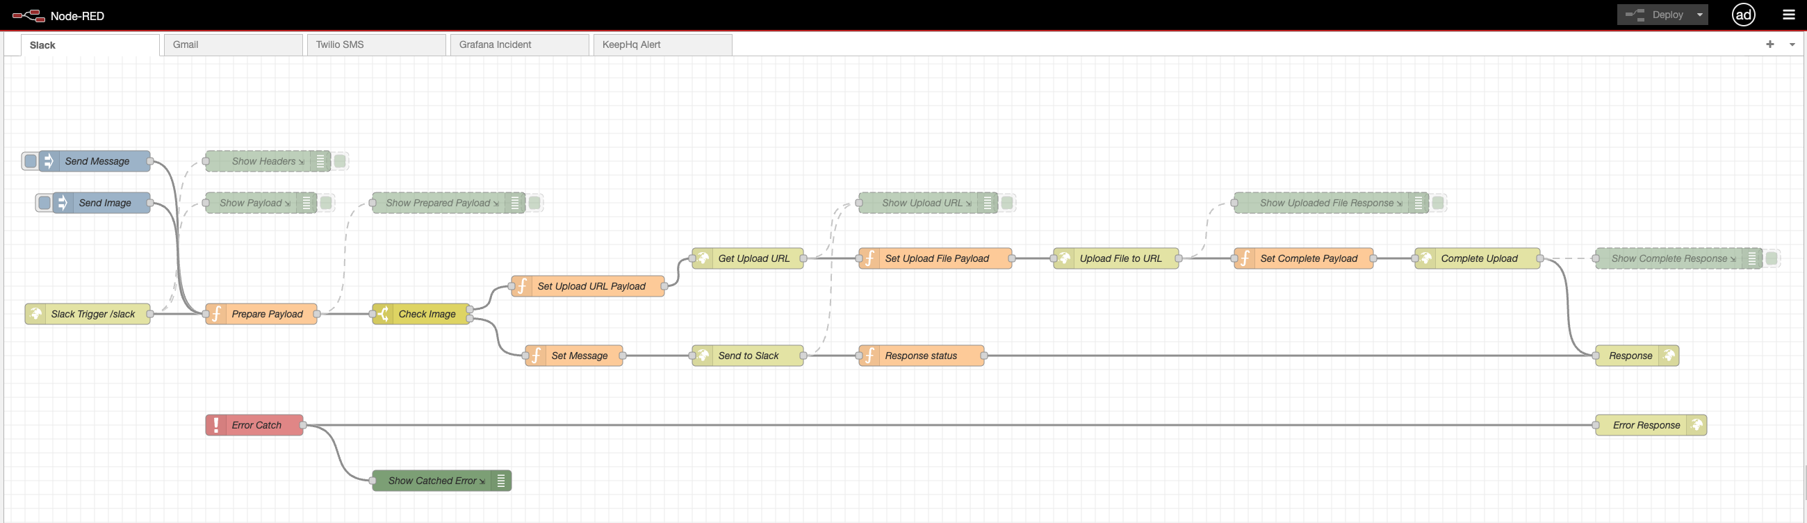Select the Set Complete Payload label
This screenshot has width=1807, height=523.
coord(1308,258)
